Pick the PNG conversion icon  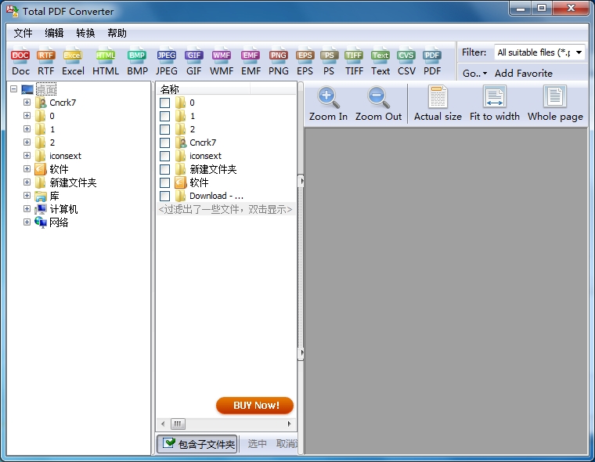click(x=279, y=63)
